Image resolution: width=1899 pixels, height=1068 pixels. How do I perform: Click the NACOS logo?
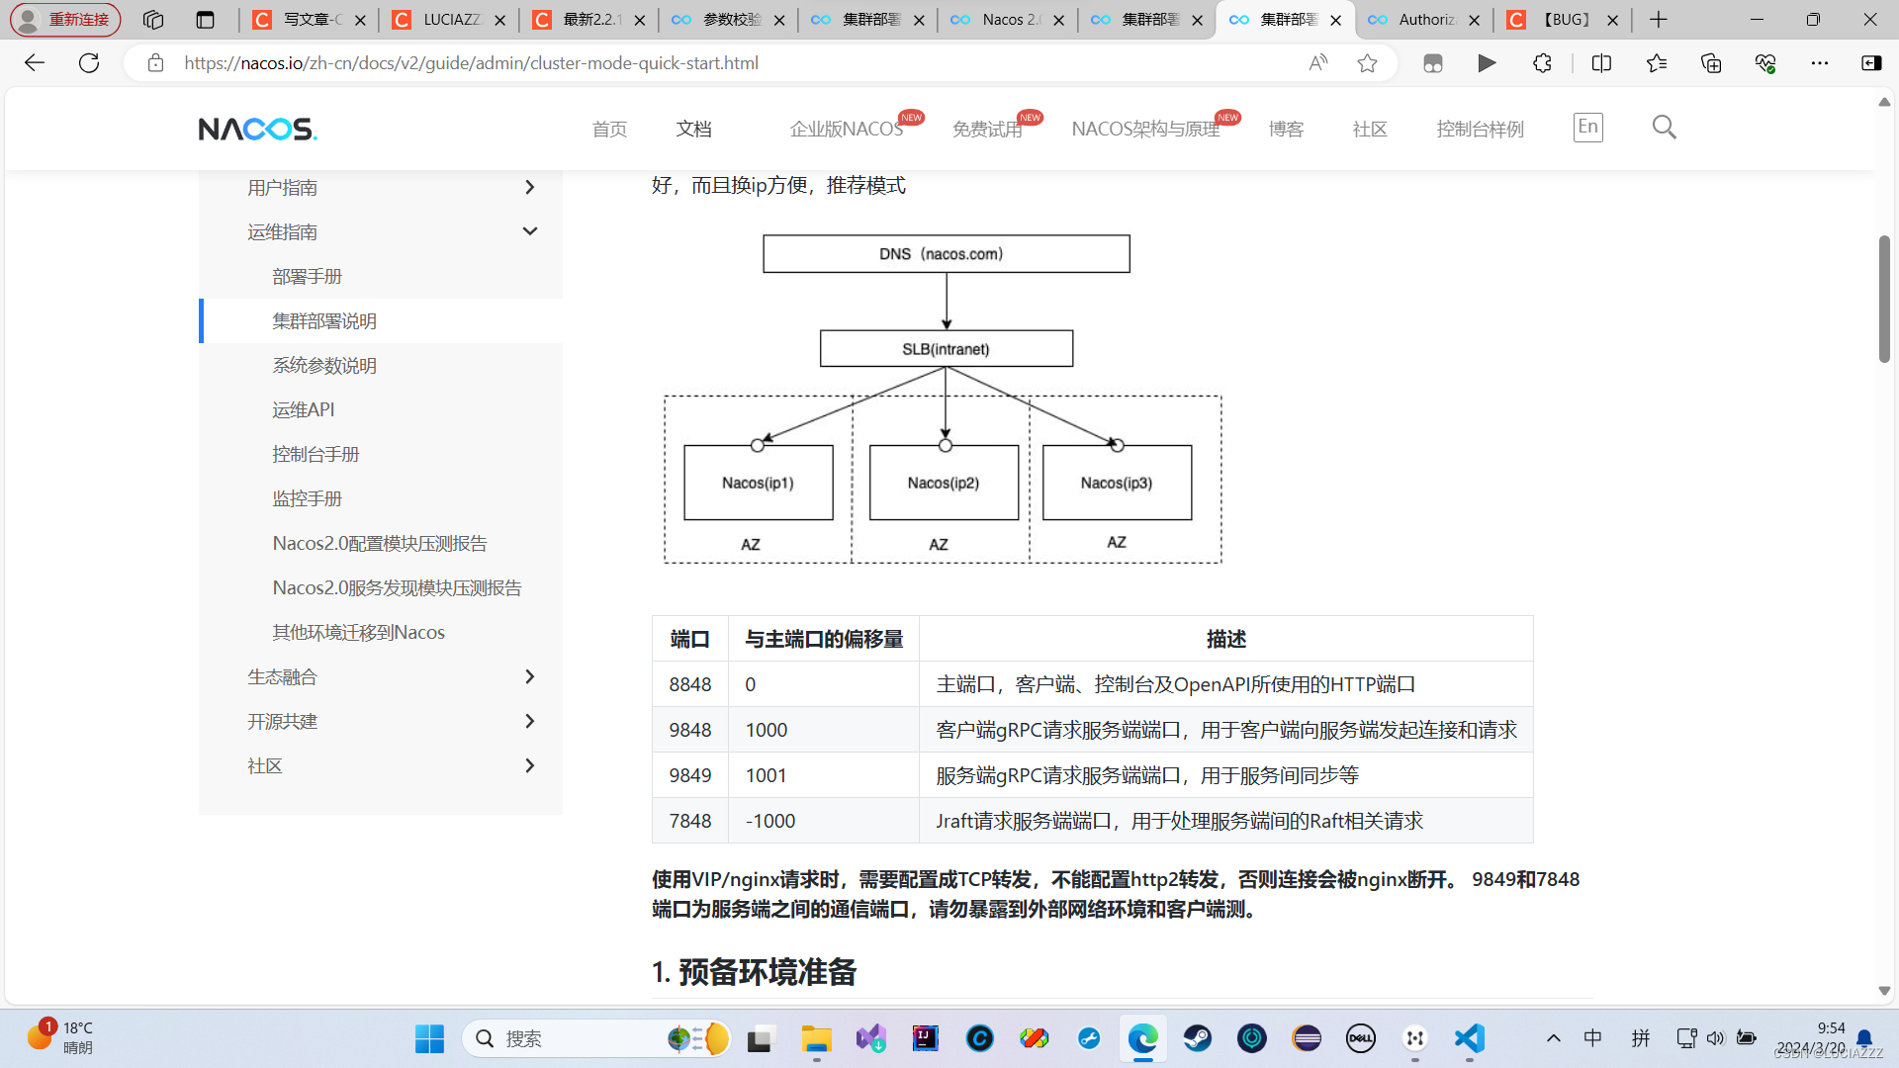257,130
